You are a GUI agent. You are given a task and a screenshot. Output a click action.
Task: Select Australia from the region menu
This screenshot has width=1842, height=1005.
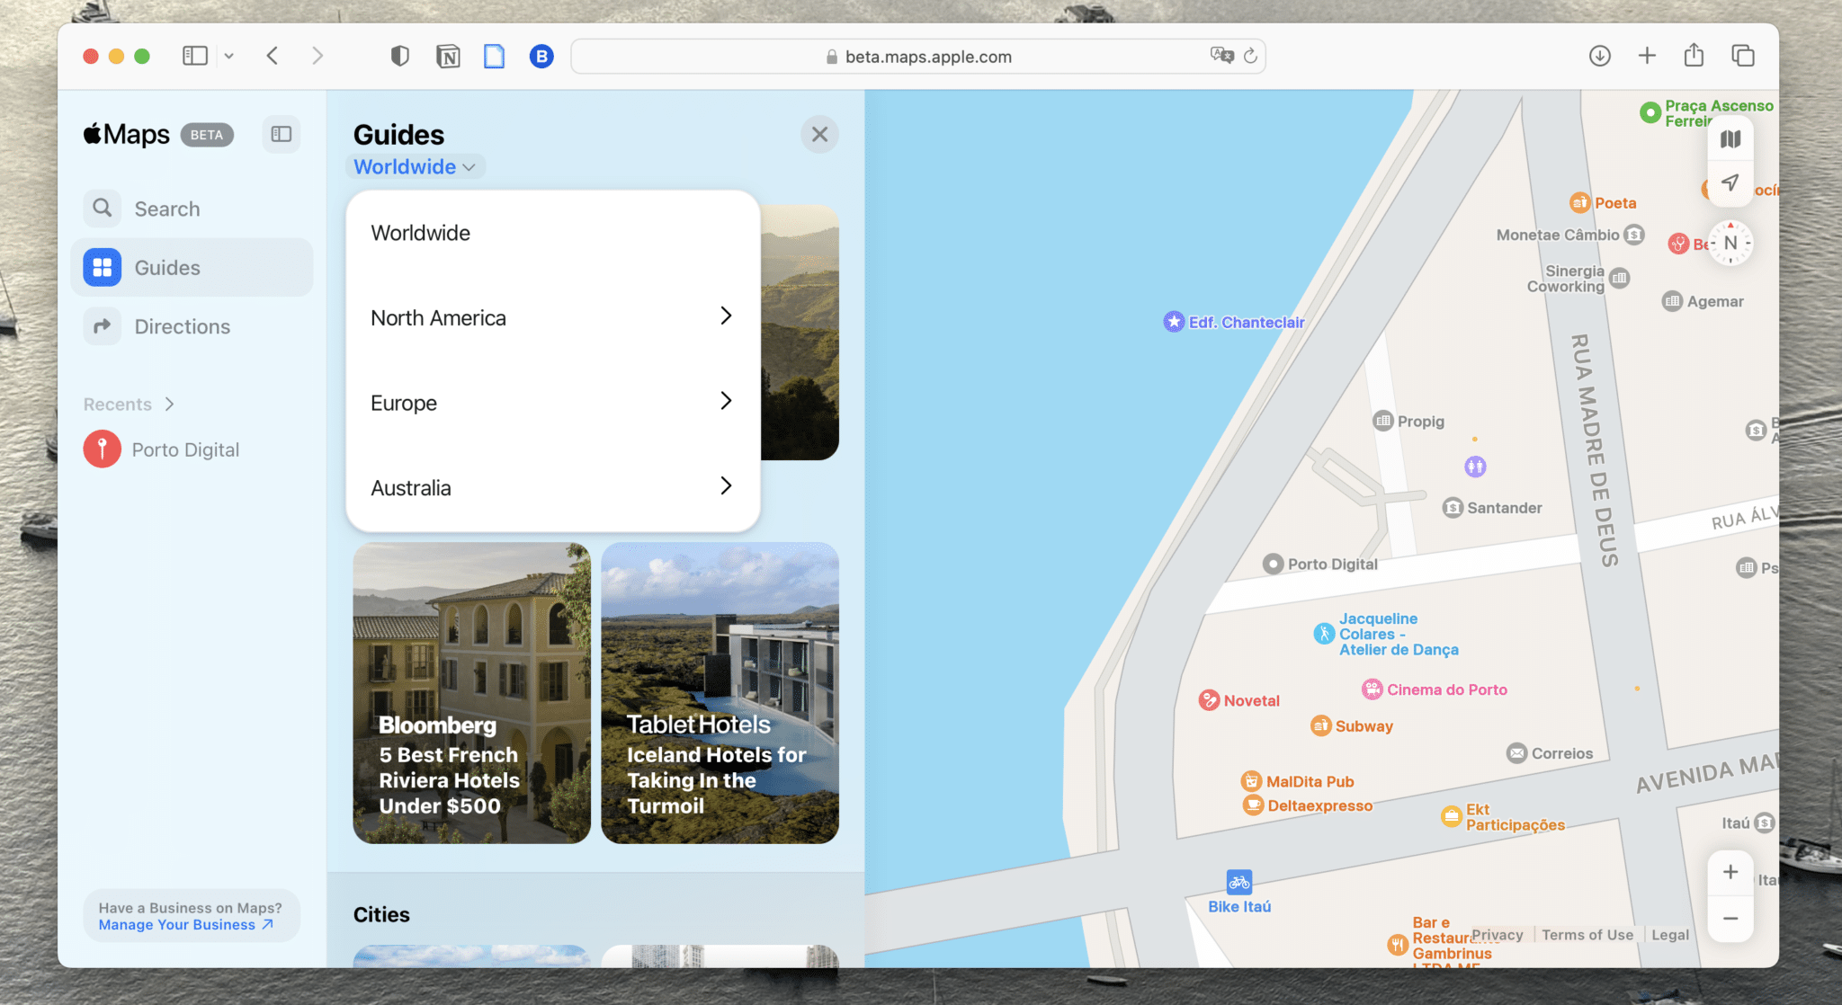(x=551, y=486)
